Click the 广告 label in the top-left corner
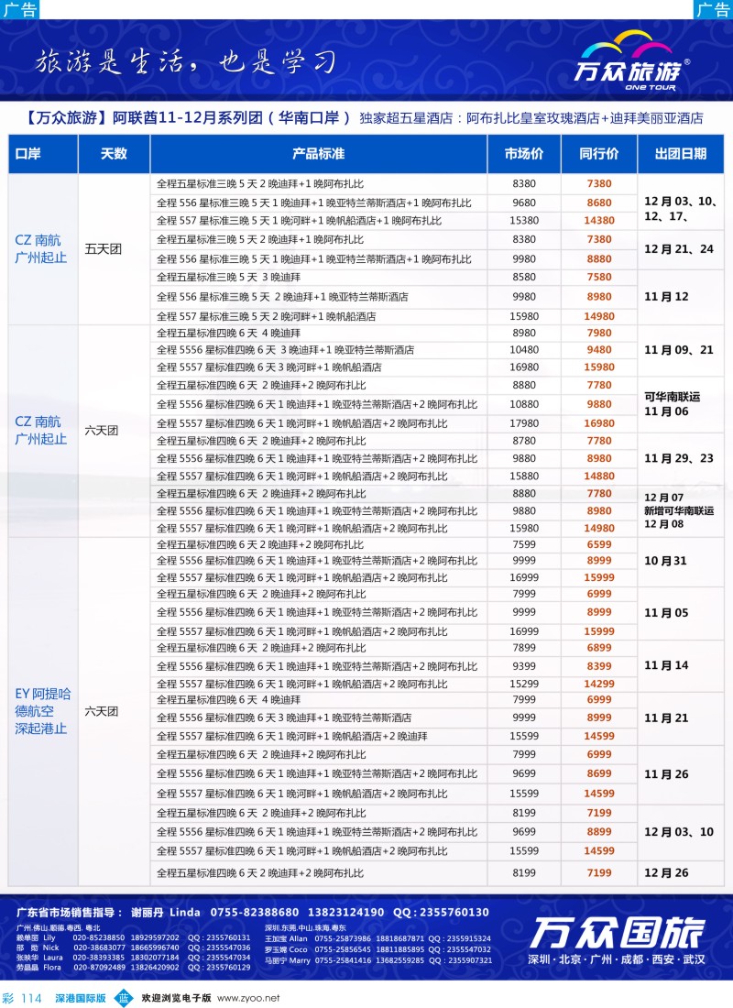 coord(19,10)
